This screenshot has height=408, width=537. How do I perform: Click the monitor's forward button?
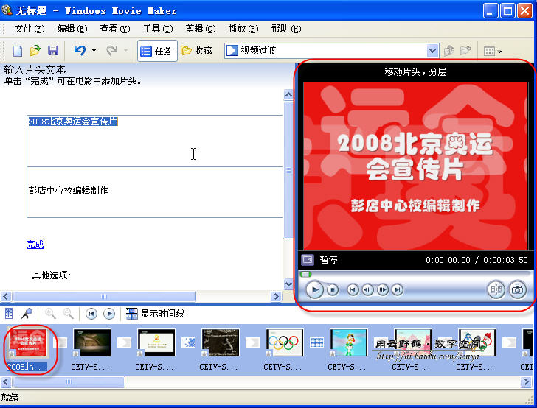coord(398,290)
